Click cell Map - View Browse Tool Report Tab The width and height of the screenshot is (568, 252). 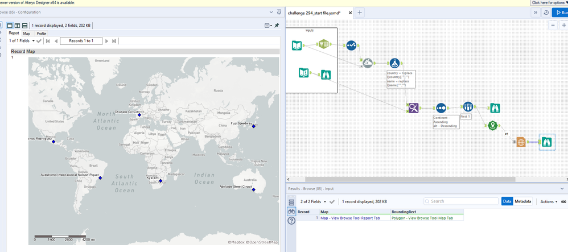coord(355,218)
